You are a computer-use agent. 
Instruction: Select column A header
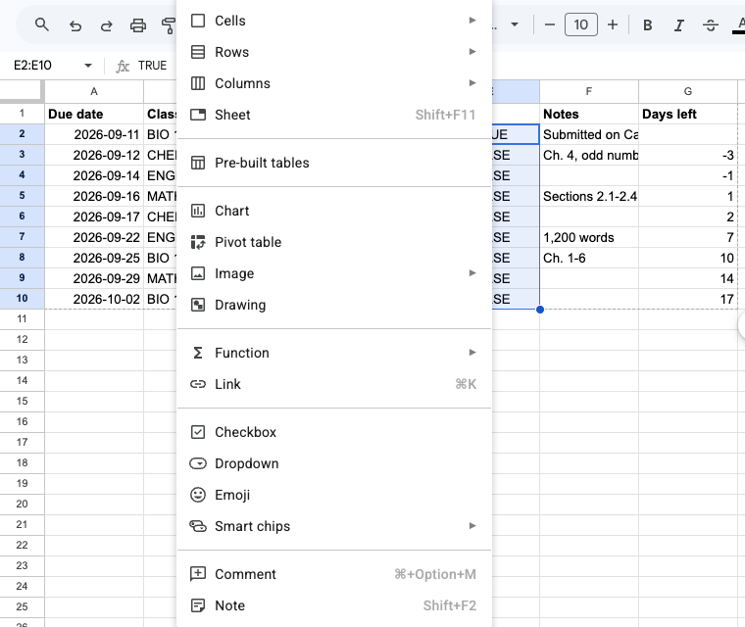(94, 91)
